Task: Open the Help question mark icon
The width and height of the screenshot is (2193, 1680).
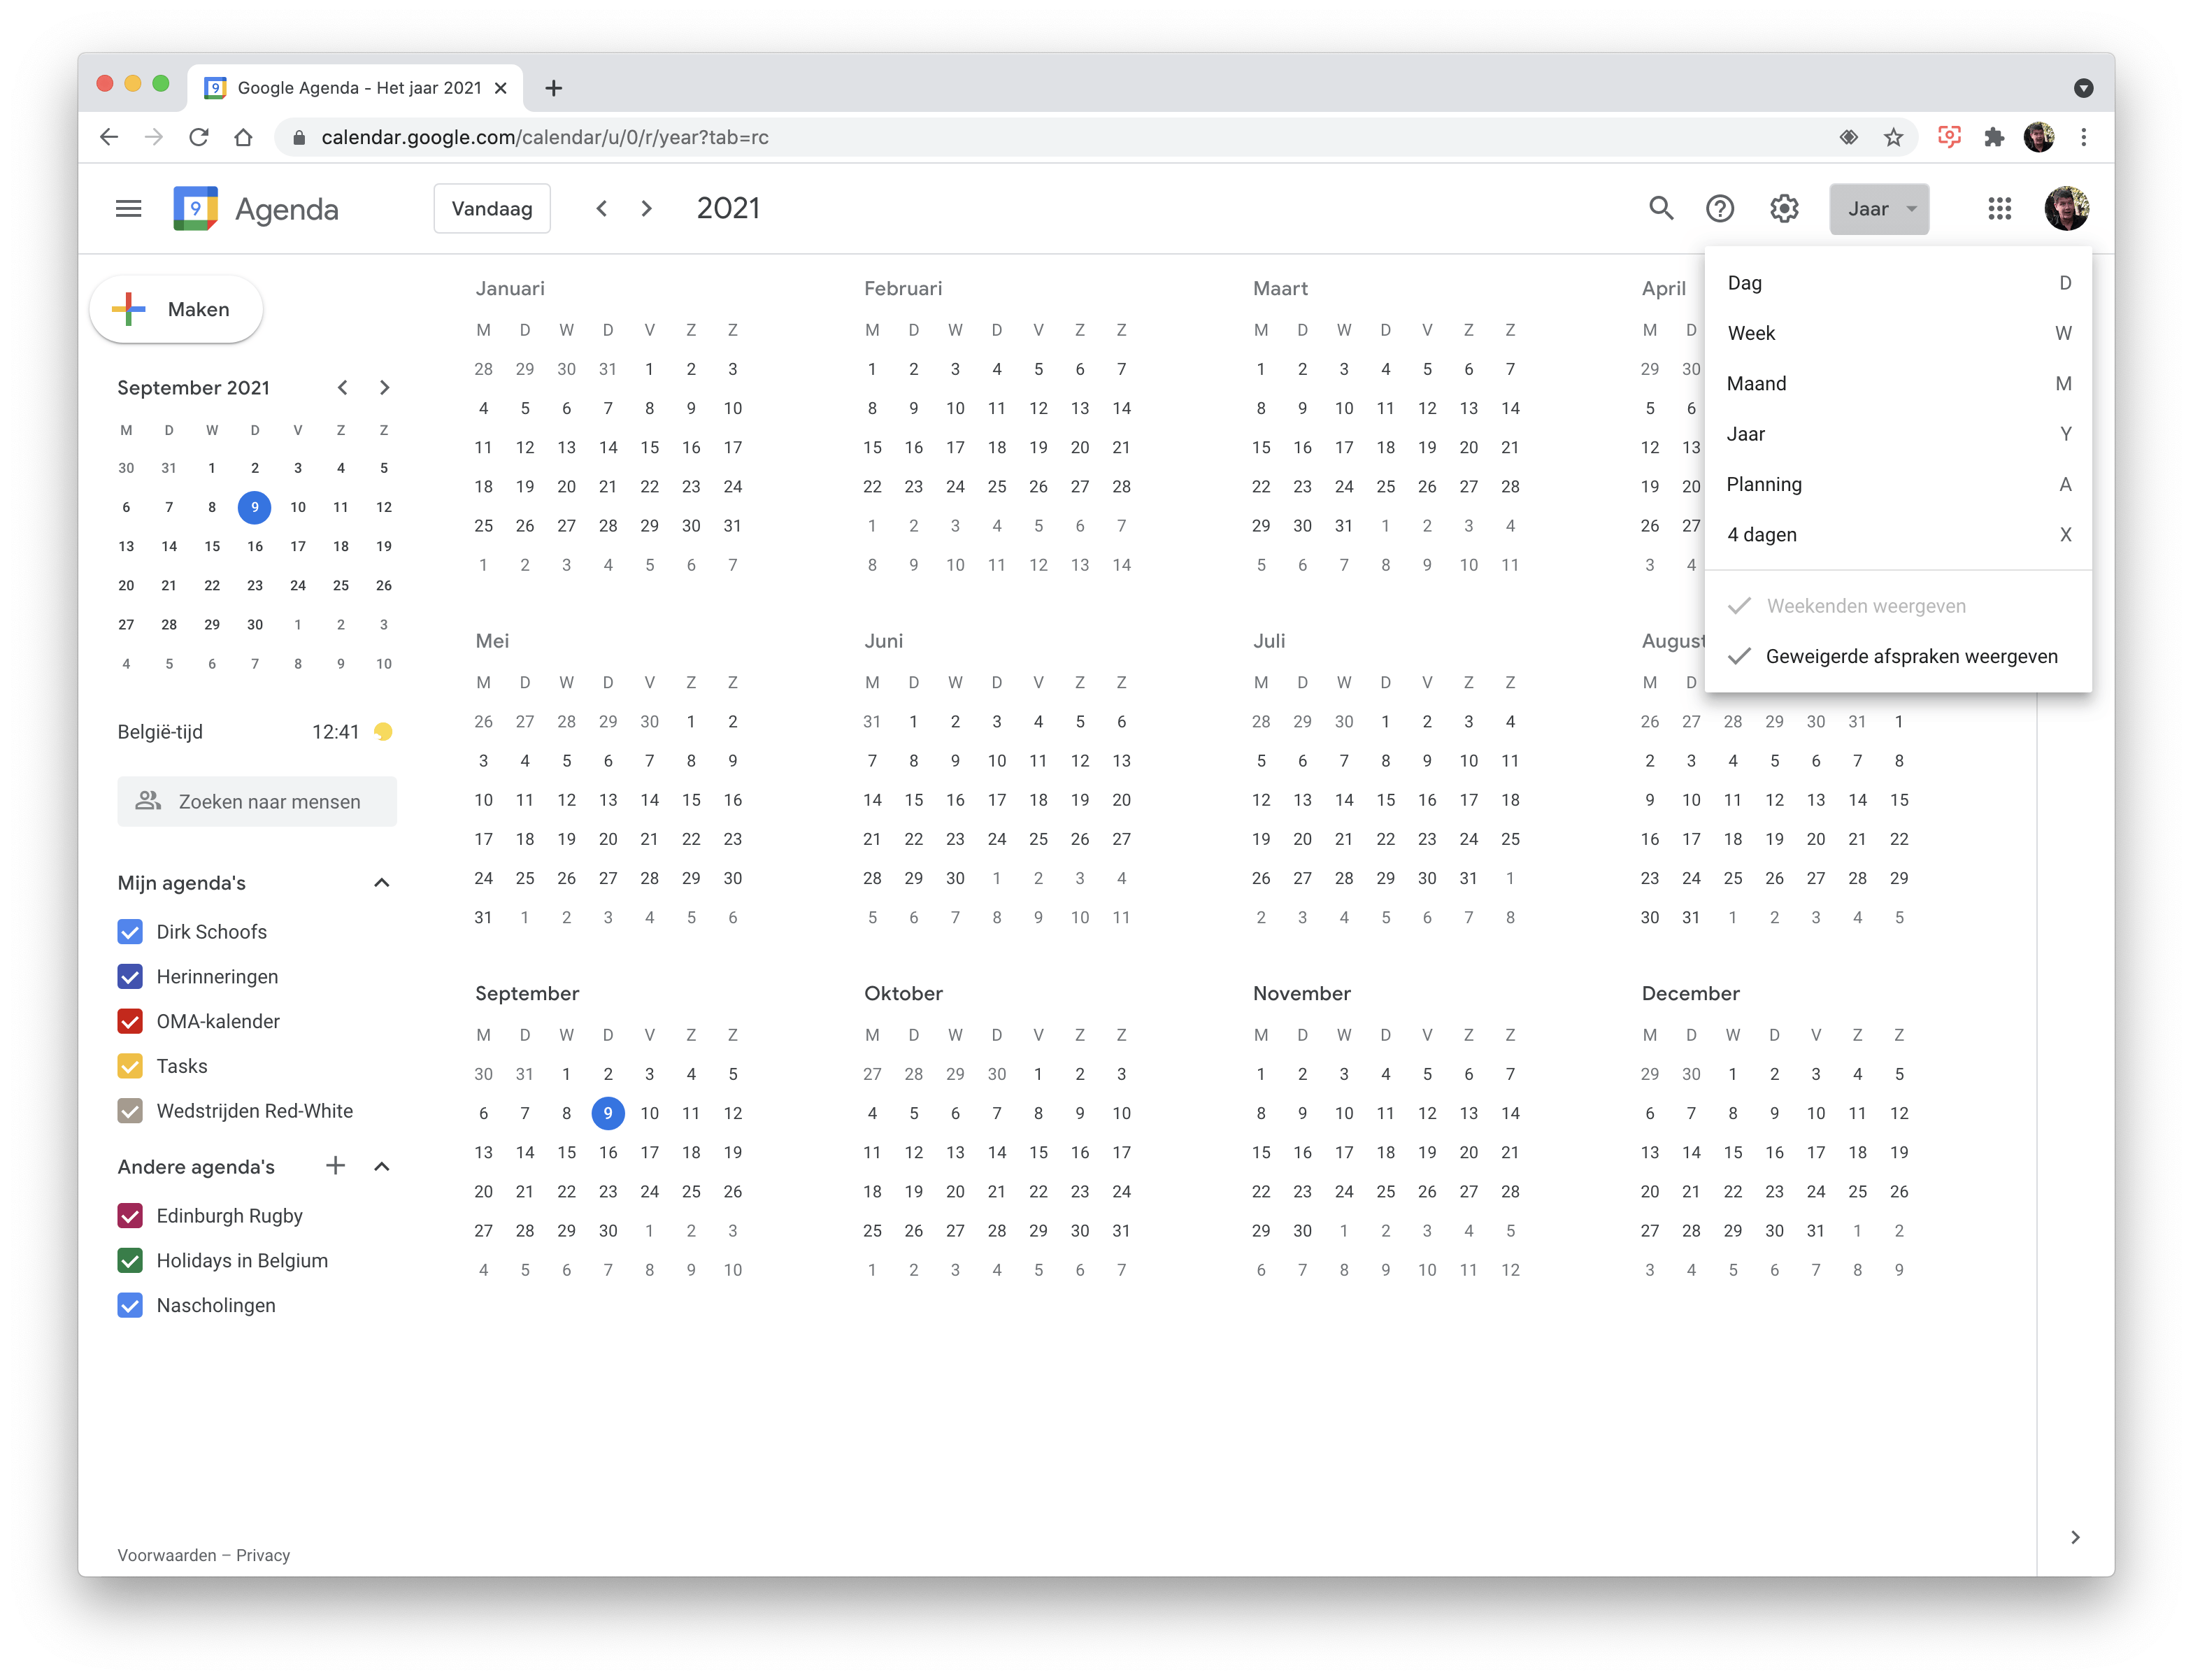Action: click(1719, 208)
